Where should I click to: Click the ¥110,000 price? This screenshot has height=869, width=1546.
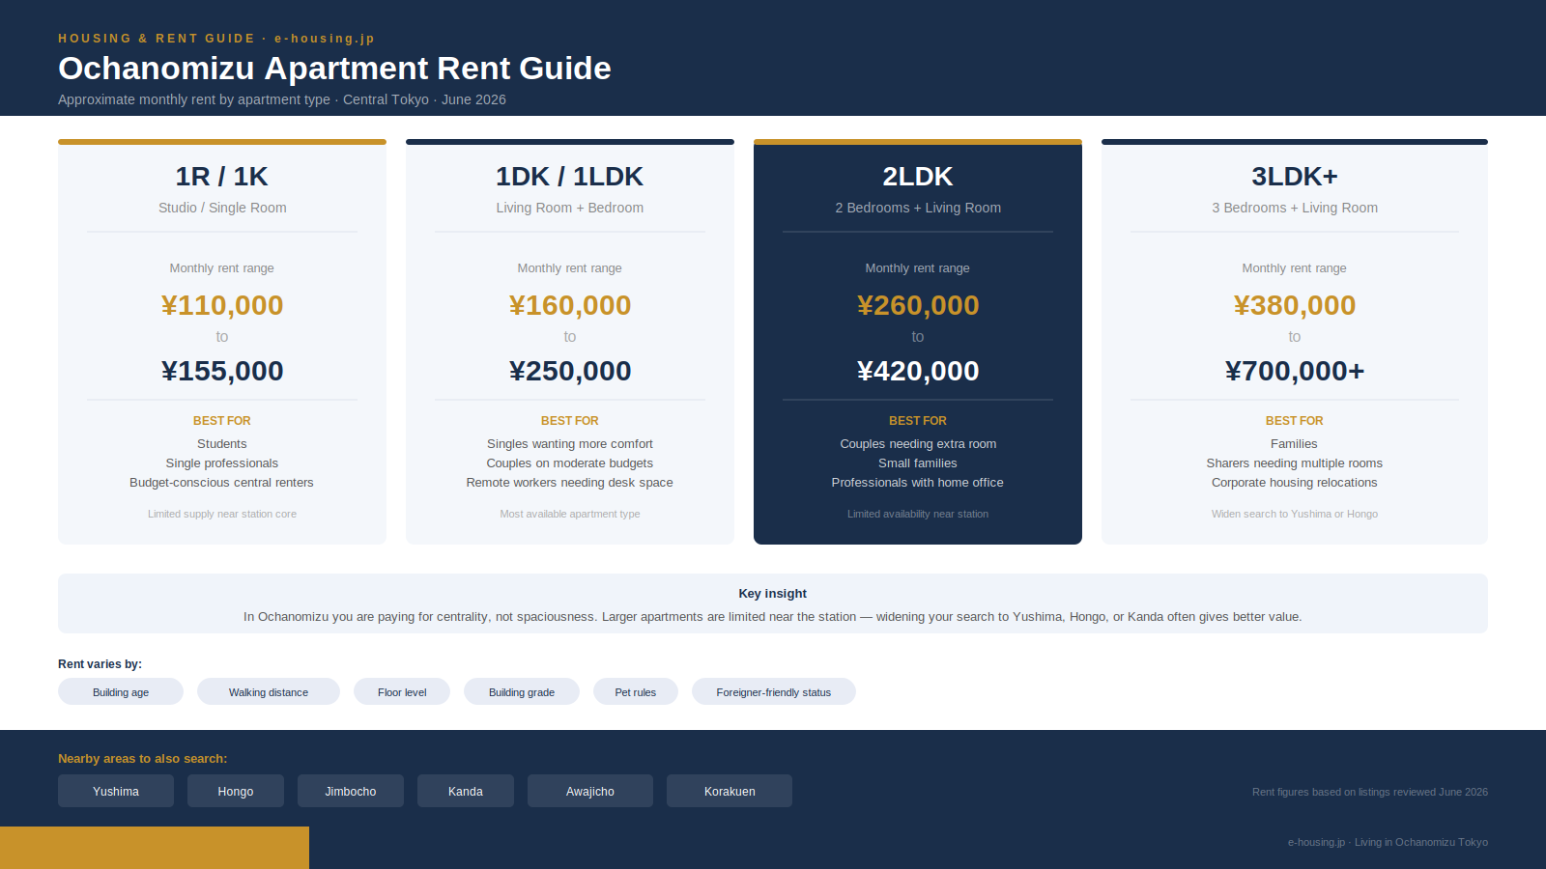222,305
